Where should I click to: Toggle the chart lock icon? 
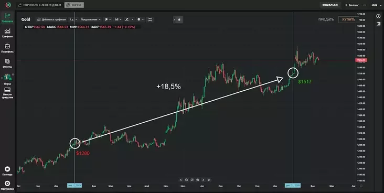(x=179, y=19)
